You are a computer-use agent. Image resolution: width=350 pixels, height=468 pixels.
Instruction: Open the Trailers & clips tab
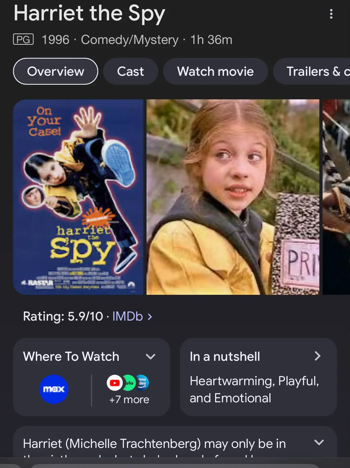pos(312,71)
